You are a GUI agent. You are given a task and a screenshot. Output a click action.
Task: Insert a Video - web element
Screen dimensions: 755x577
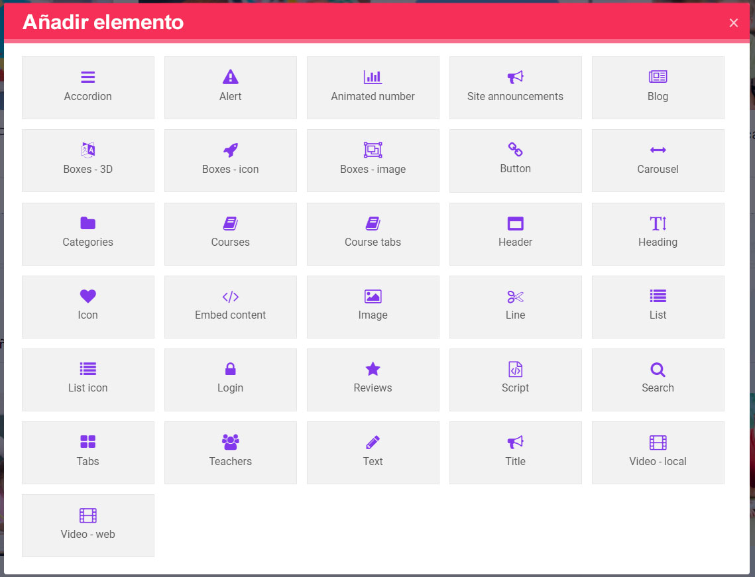(x=87, y=525)
